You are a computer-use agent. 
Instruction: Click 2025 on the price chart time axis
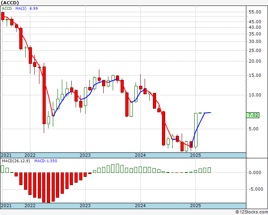tap(195, 155)
